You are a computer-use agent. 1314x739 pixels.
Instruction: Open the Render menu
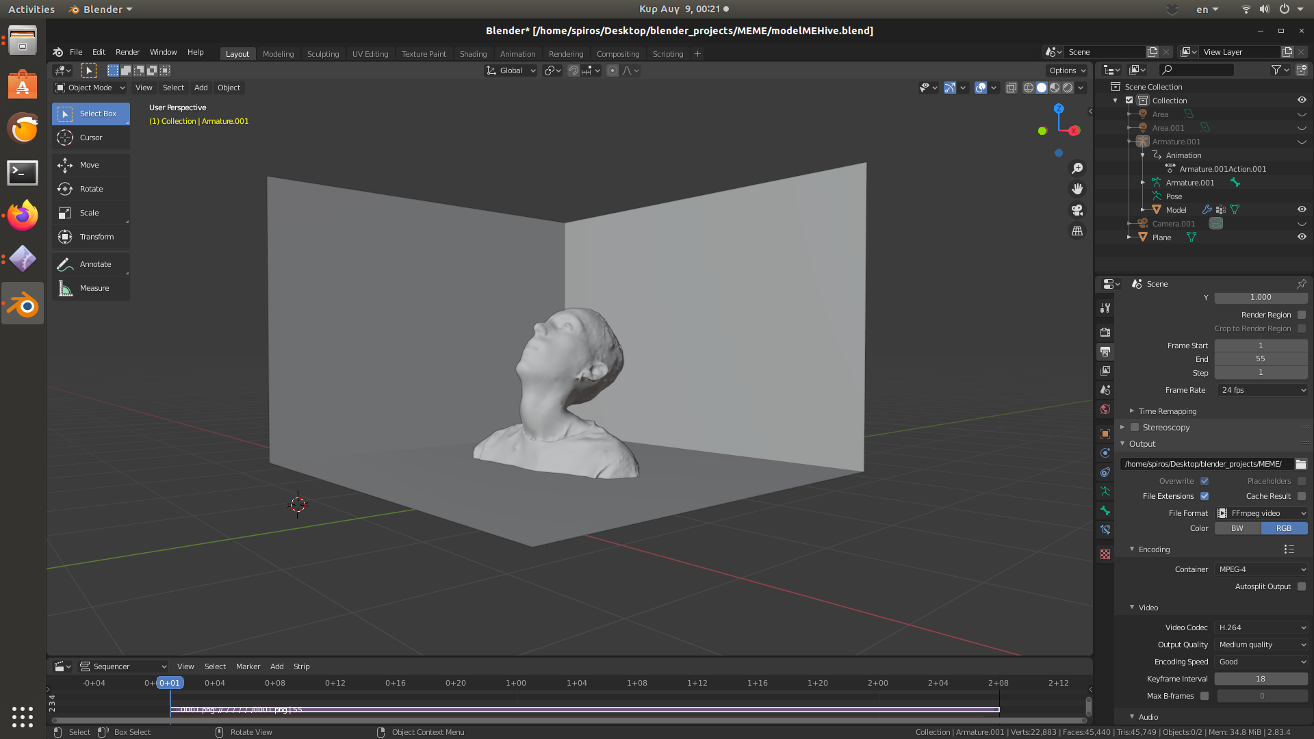127,52
